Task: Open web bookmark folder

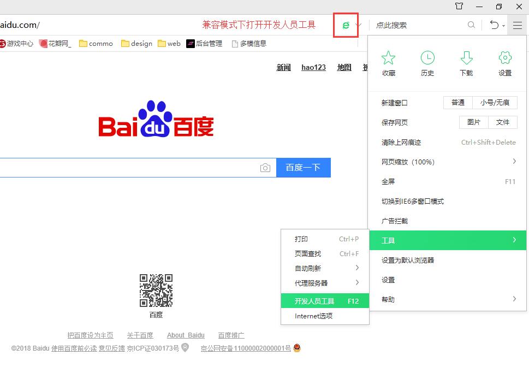Action: tap(169, 44)
